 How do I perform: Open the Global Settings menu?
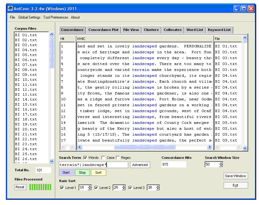click(x=29, y=17)
